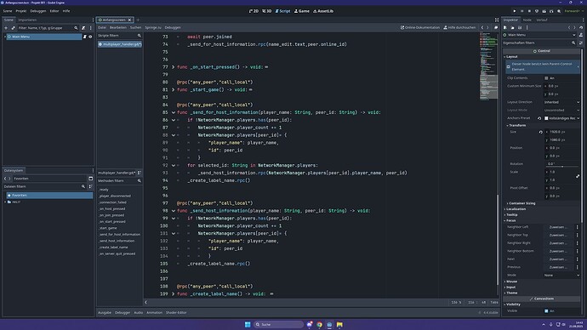Select multiplayer_handler.gd in the scripts list
This screenshot has height=330, width=587.
coord(119,44)
